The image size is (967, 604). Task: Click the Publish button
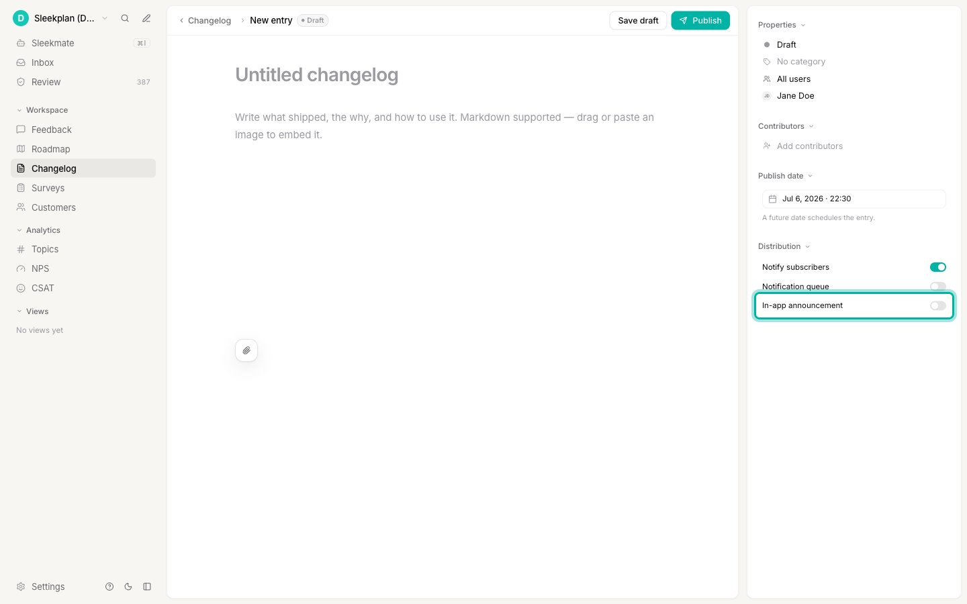tap(700, 21)
